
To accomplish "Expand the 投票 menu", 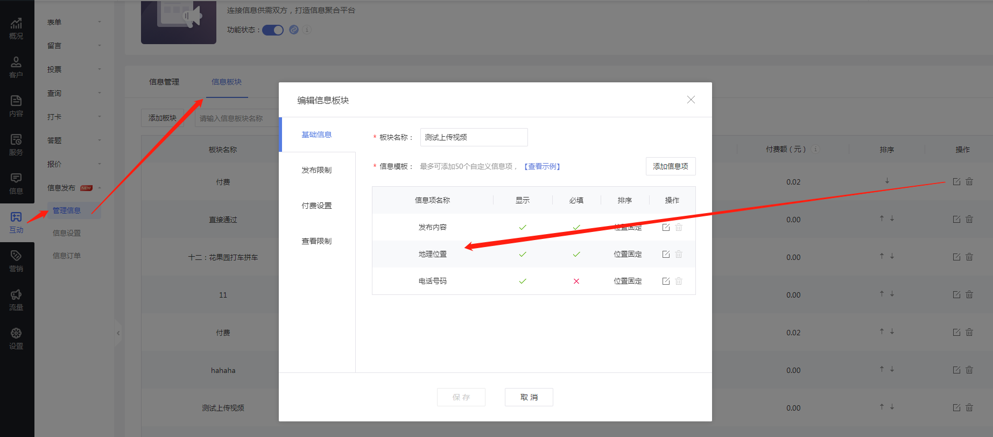I will click(x=74, y=69).
